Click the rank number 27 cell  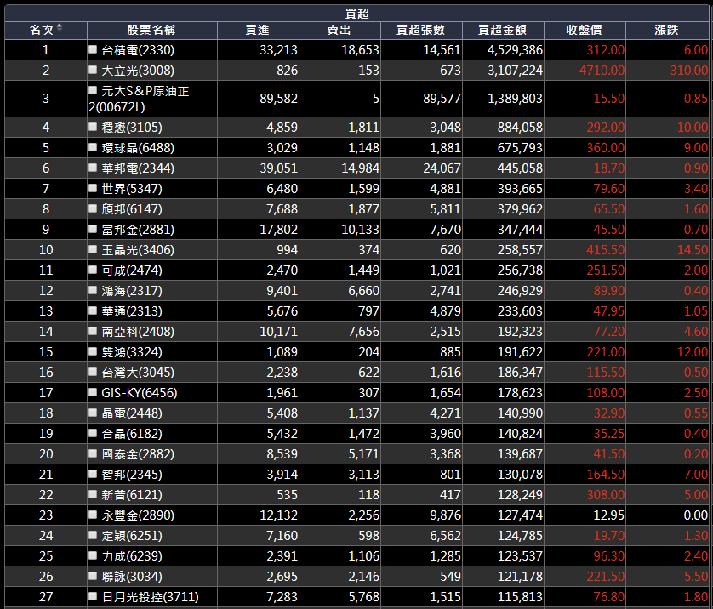46,597
